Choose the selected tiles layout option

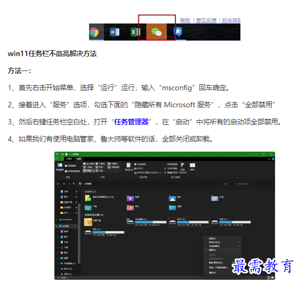[x=88, y=171]
